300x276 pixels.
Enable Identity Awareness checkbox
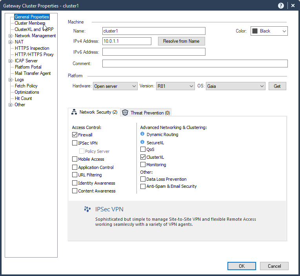coord(75,183)
